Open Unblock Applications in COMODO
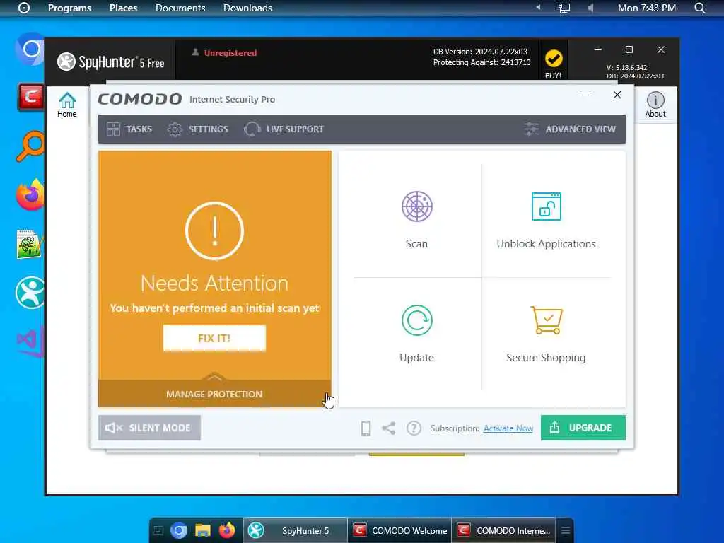Viewport: 724px width, 543px height. tap(546, 220)
